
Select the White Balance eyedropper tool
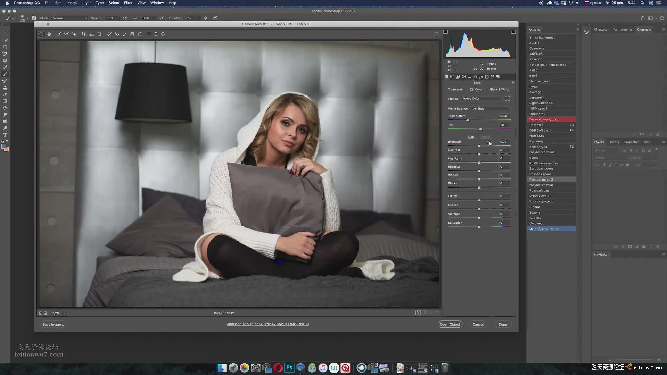59,34
